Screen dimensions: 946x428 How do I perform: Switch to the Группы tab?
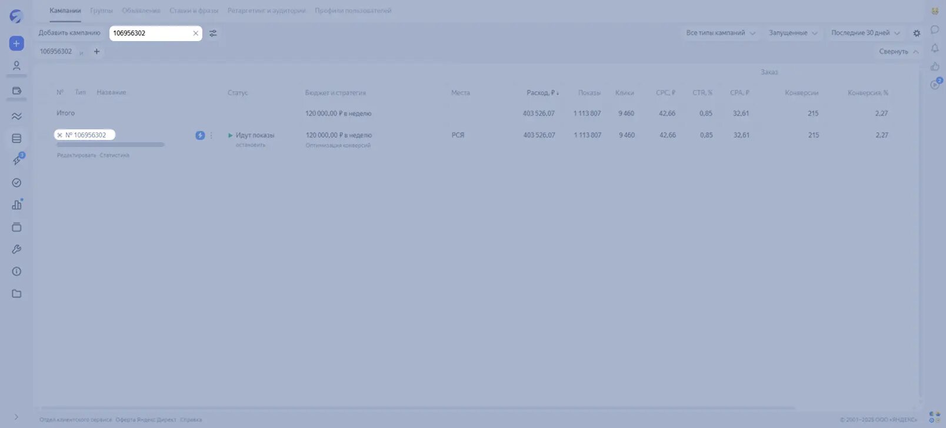pyautogui.click(x=101, y=11)
